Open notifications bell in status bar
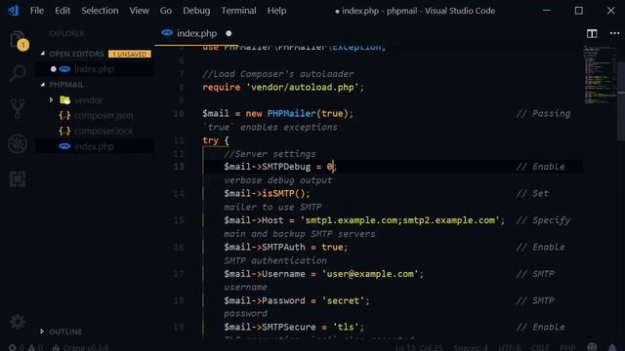Viewport: 625px width, 351px height. pyautogui.click(x=612, y=347)
